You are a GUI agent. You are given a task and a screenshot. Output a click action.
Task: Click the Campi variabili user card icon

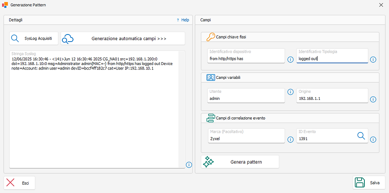211,78
